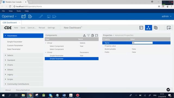The height and width of the screenshot is (98, 174).
Task: Click the pencil edit icon
Action: pos(41,16)
